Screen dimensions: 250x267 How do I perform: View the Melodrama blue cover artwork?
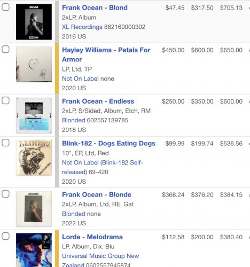(34, 250)
